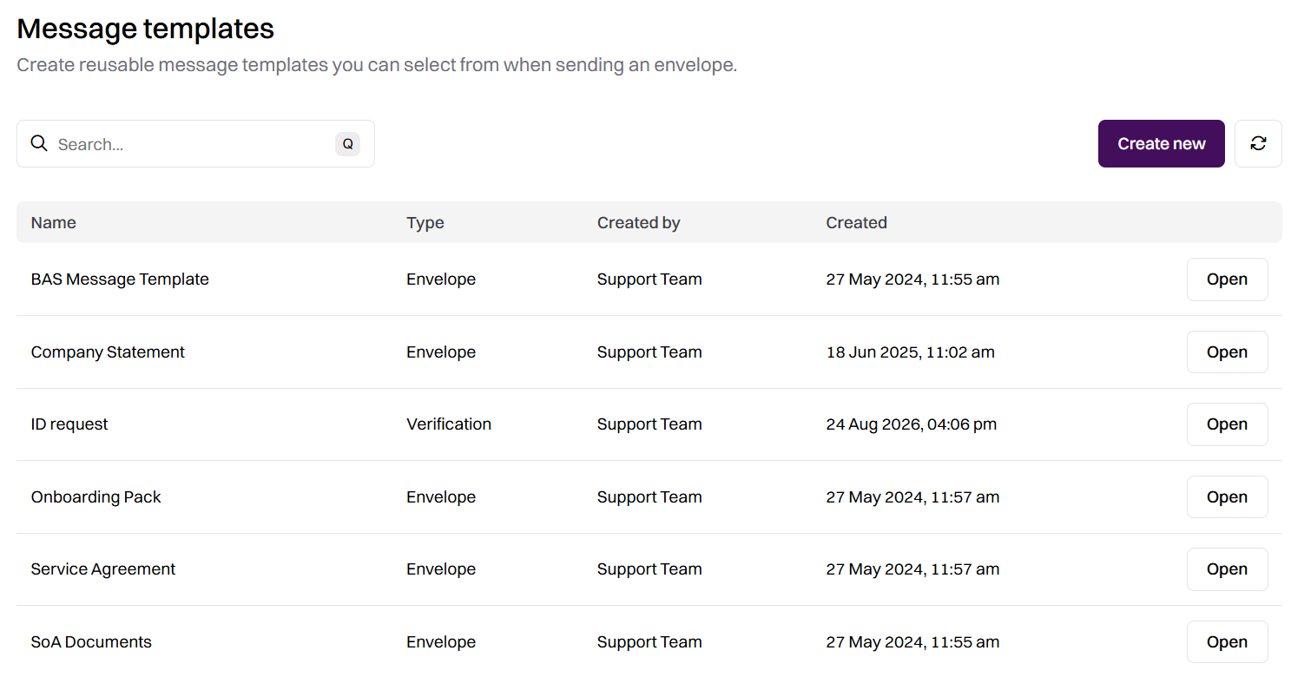Select the Onboarding Pack name
This screenshot has width=1291, height=677.
(96, 497)
